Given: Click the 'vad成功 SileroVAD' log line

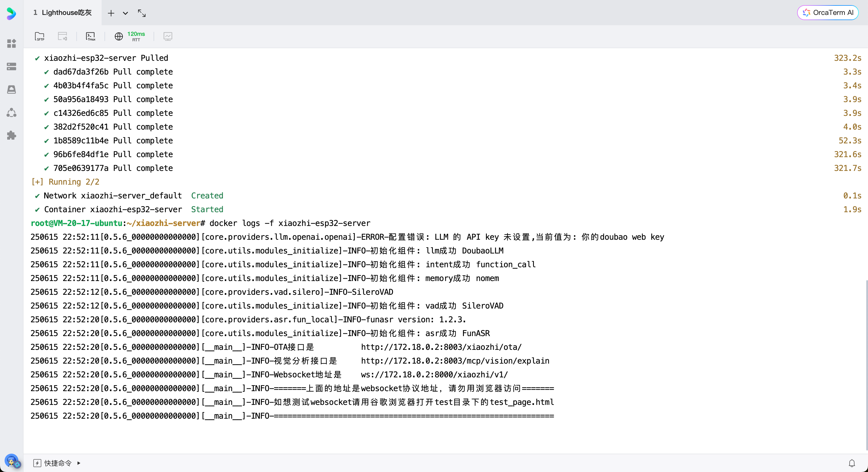Looking at the screenshot, I should (x=267, y=306).
